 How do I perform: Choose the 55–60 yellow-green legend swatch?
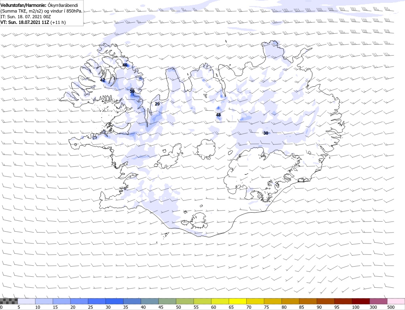click(x=202, y=301)
